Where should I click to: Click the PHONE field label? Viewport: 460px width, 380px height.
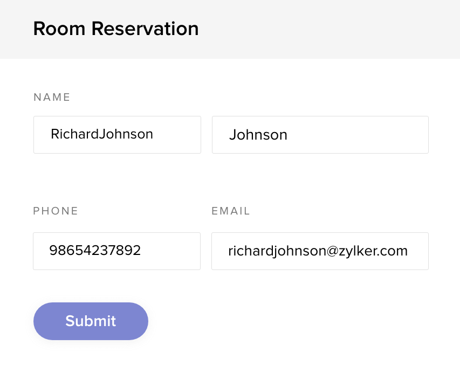(x=56, y=211)
